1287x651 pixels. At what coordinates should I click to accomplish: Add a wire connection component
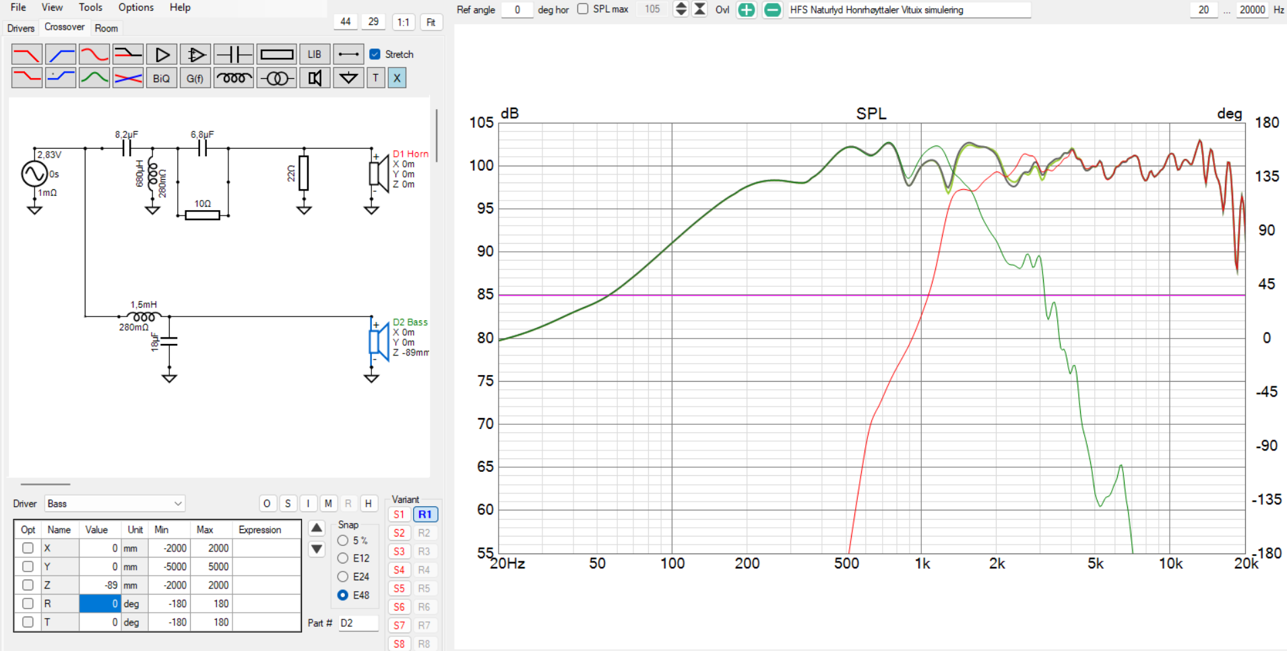[348, 54]
